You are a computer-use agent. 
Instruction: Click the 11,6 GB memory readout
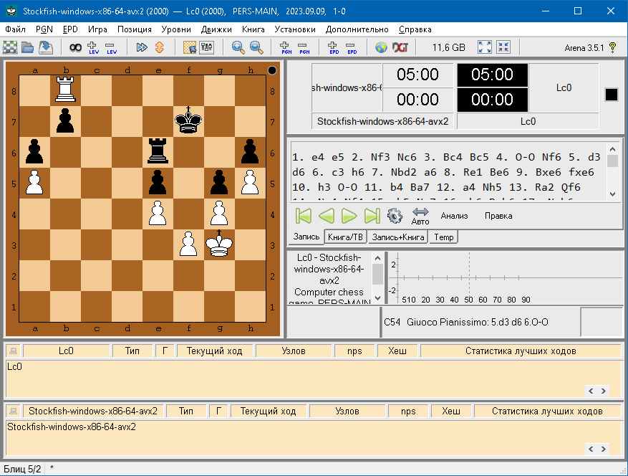448,48
